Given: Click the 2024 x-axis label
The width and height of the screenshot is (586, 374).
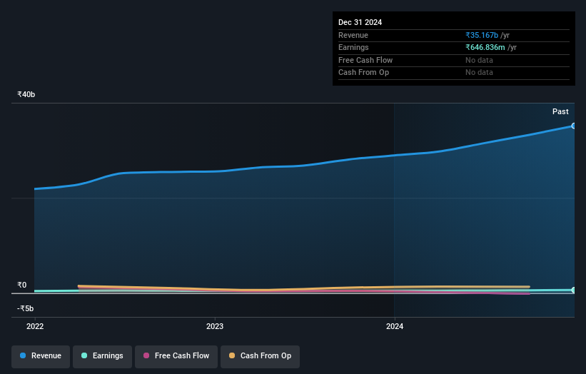Looking at the screenshot, I should (x=395, y=327).
